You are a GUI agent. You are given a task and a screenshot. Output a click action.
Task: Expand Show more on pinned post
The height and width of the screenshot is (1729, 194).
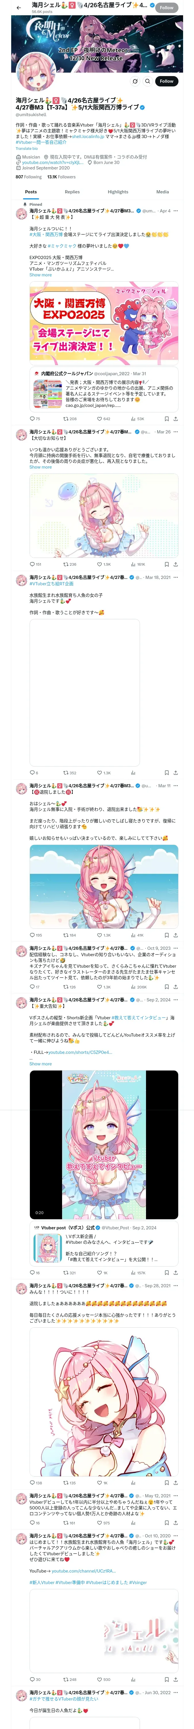pyautogui.click(x=40, y=275)
